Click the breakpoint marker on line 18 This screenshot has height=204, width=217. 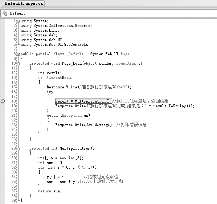tap(3, 101)
